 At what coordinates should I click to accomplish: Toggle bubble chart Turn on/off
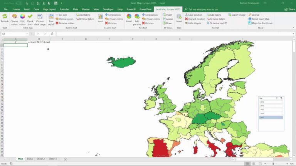pyautogui.click(x=51, y=19)
